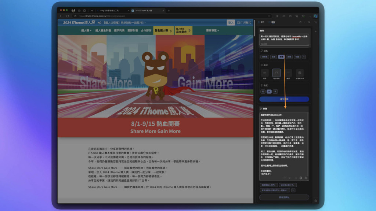Open the IT 邦幫忙 link
Screen dimensions: 376x211
244,23
